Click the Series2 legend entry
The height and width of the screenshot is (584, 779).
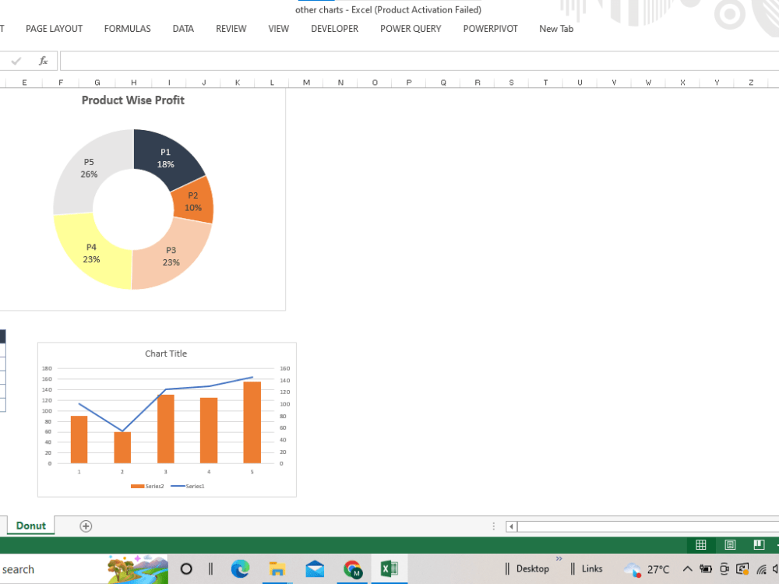pyautogui.click(x=147, y=486)
